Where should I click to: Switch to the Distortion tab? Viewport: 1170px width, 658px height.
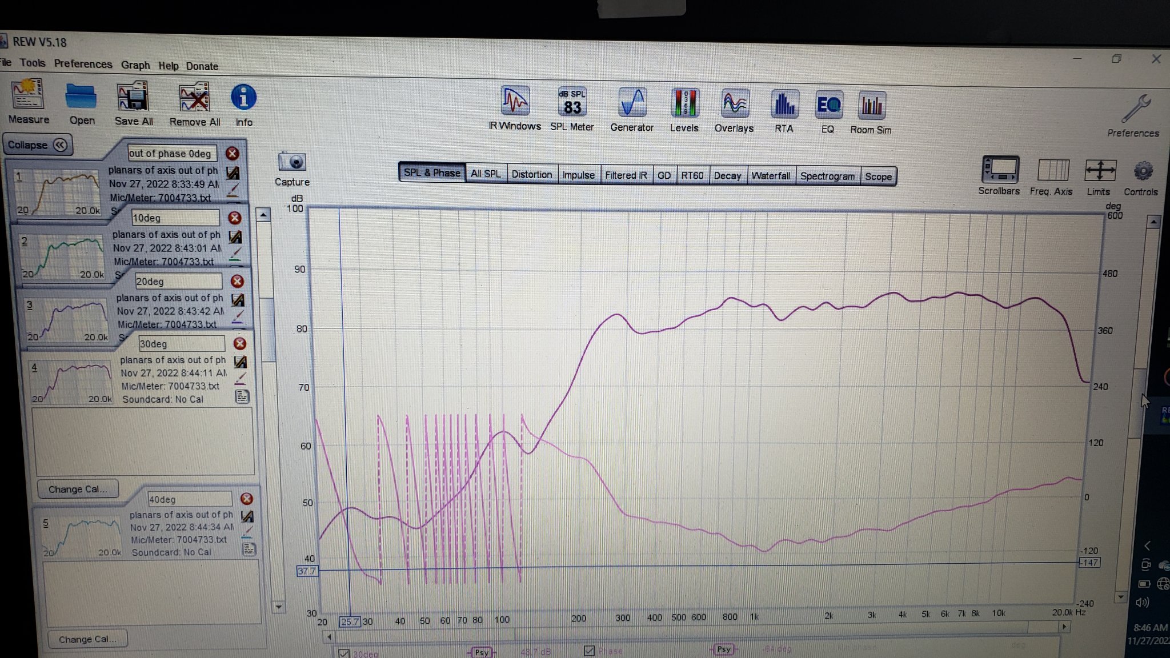531,174
